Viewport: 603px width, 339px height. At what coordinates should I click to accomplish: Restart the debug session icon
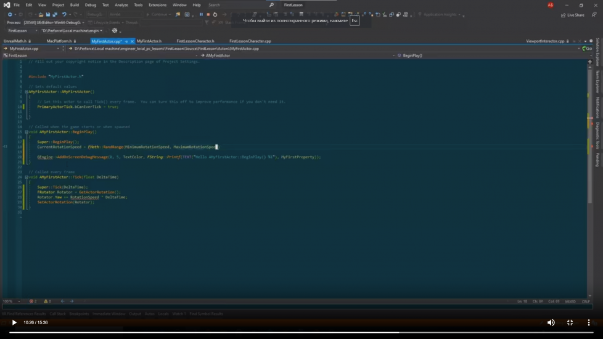click(215, 14)
